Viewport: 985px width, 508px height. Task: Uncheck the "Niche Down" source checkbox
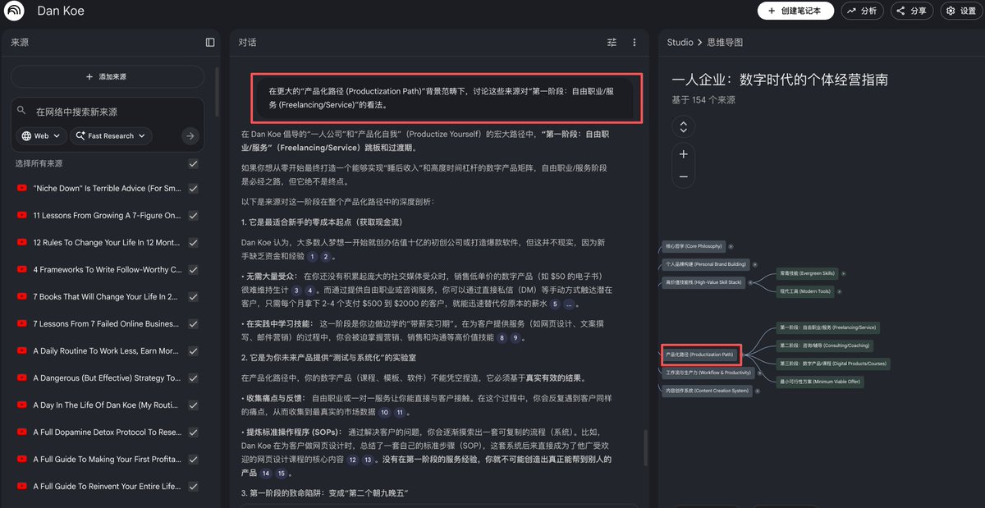[193, 188]
